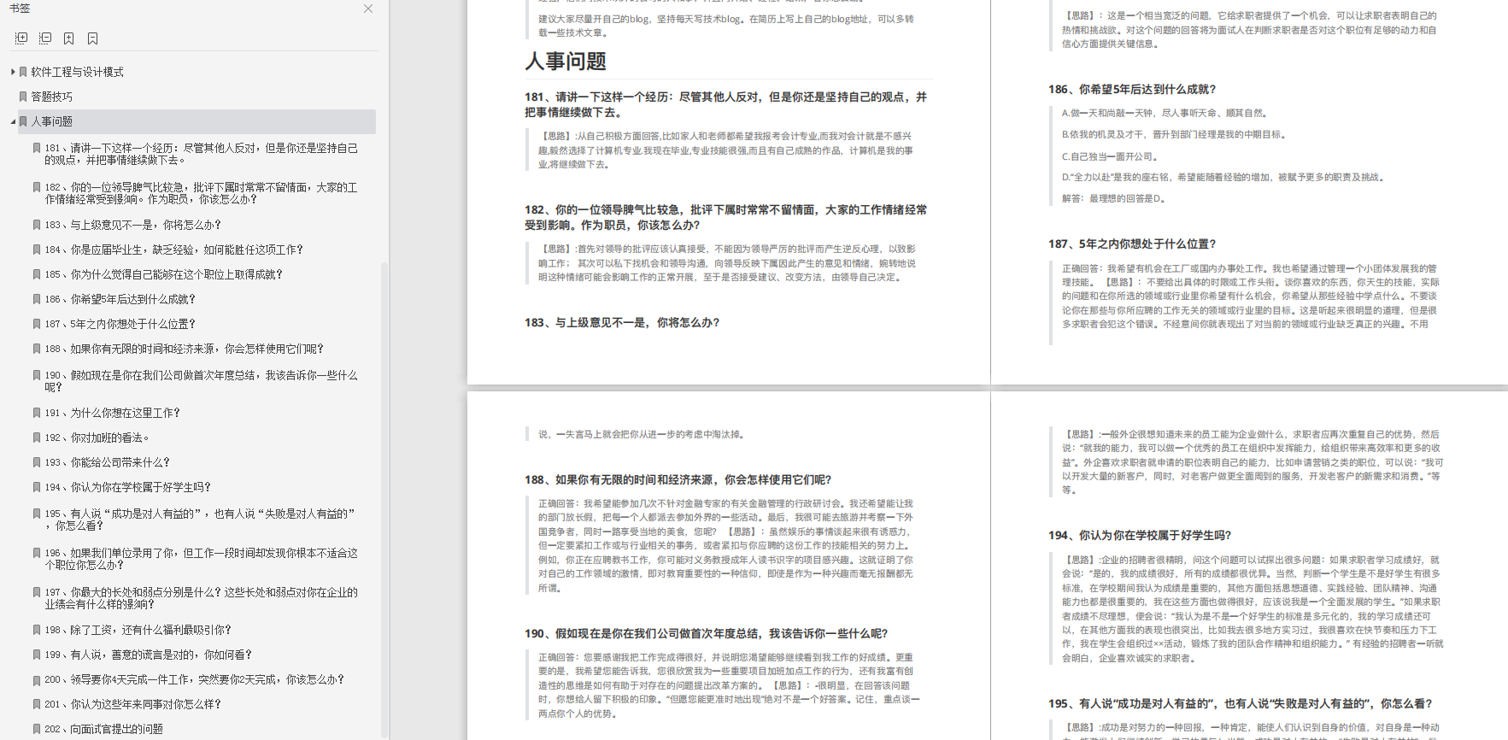The image size is (1508, 740).
Task: Click answer line 解答：最理想的回答是D
Action: [1113, 198]
